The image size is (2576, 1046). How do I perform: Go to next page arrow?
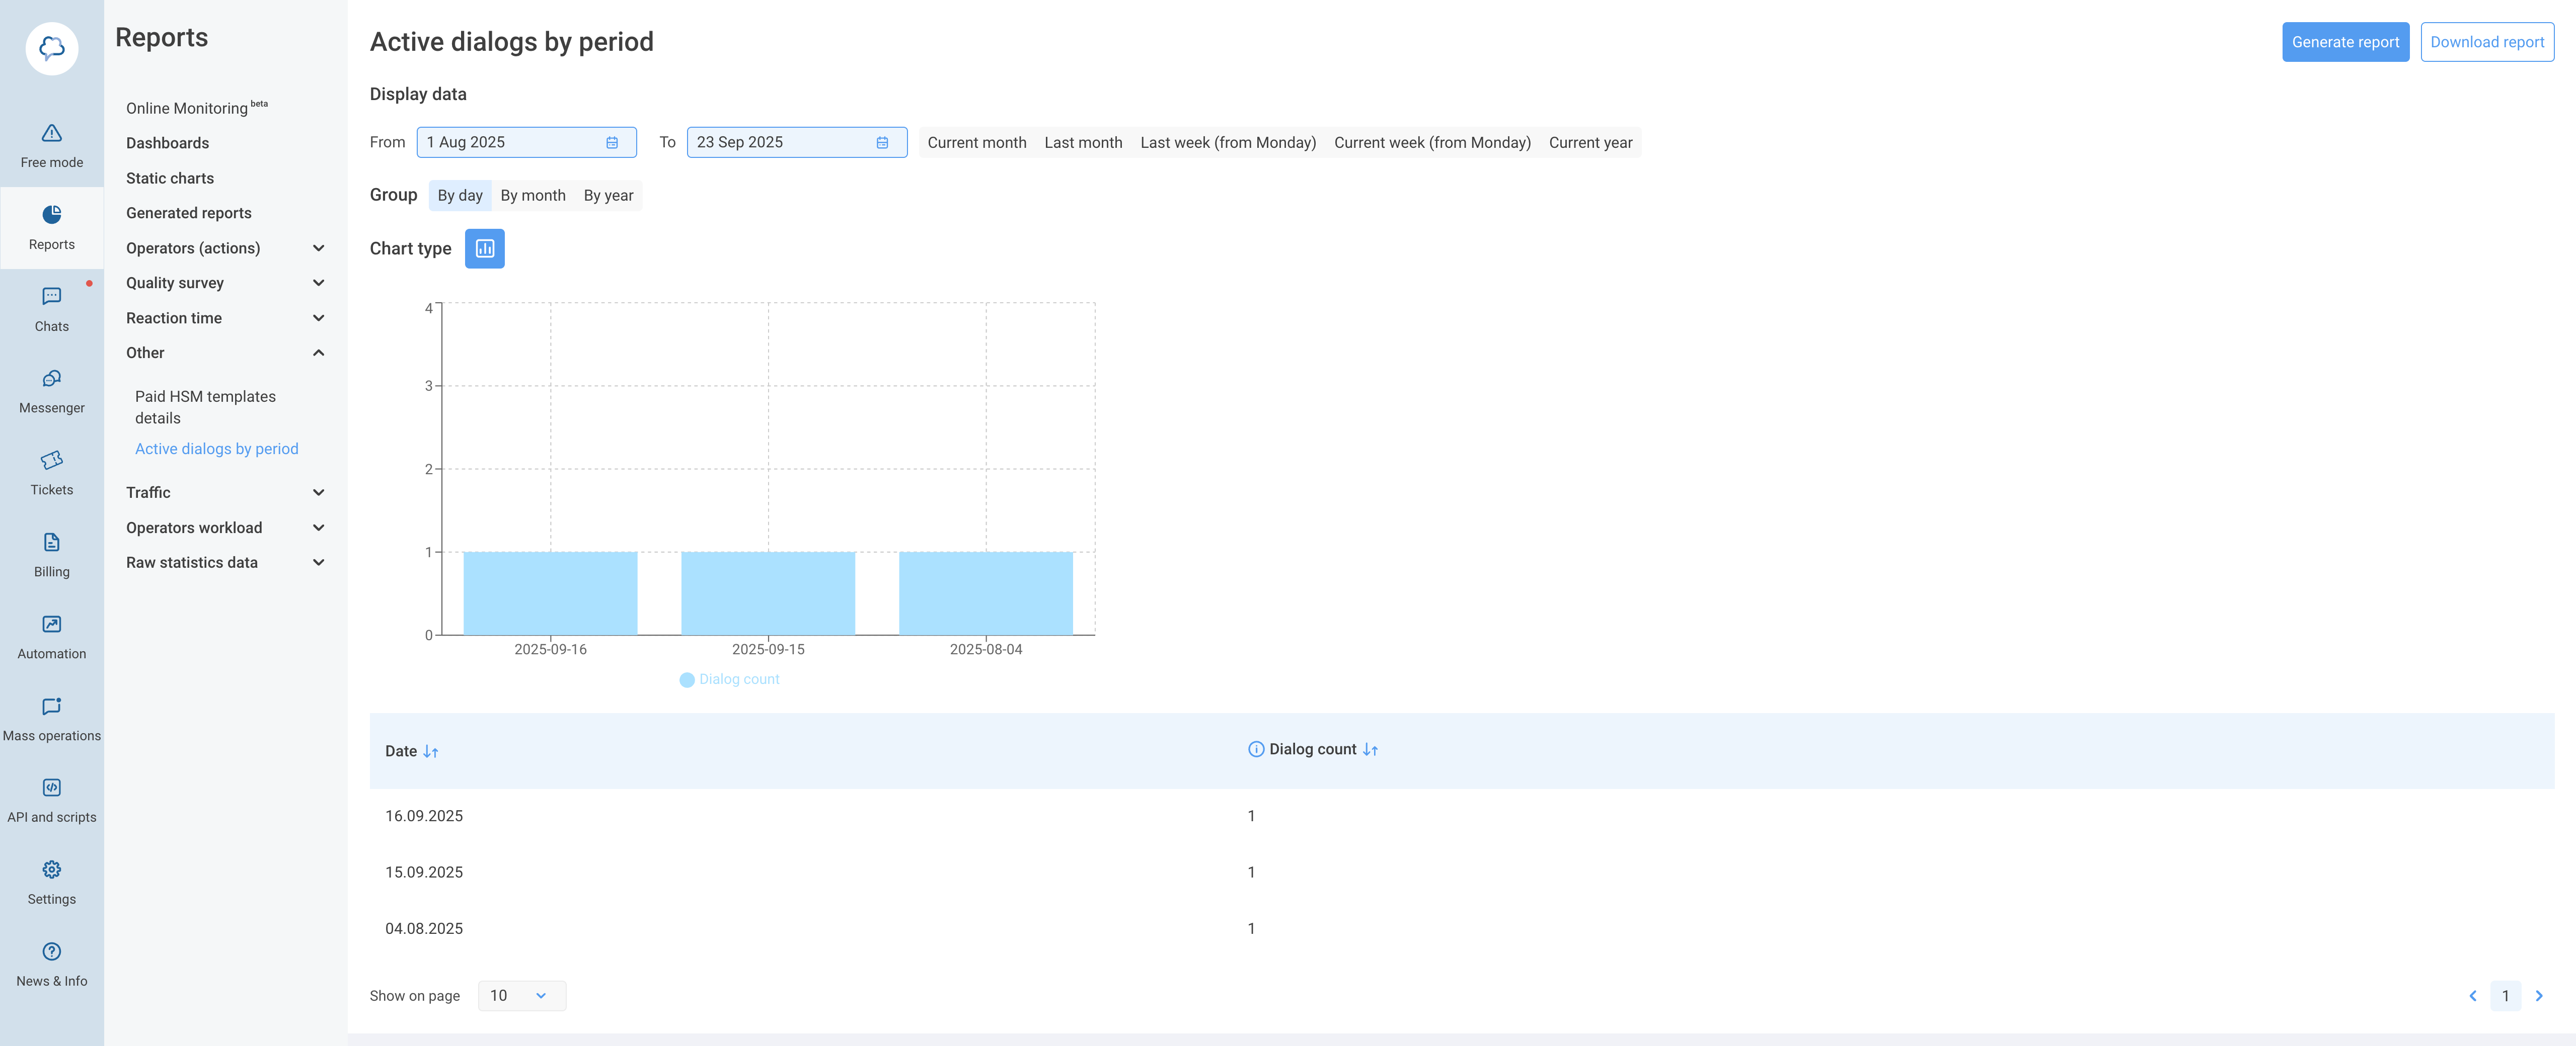click(2539, 996)
